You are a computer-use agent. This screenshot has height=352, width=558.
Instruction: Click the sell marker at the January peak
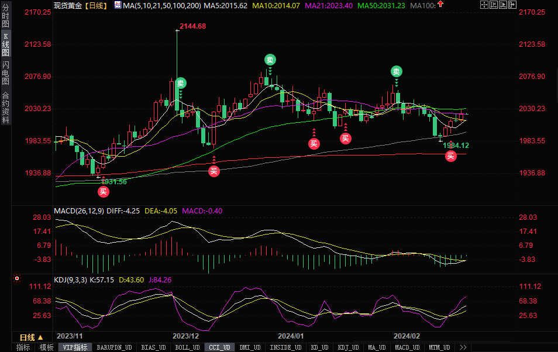click(270, 60)
